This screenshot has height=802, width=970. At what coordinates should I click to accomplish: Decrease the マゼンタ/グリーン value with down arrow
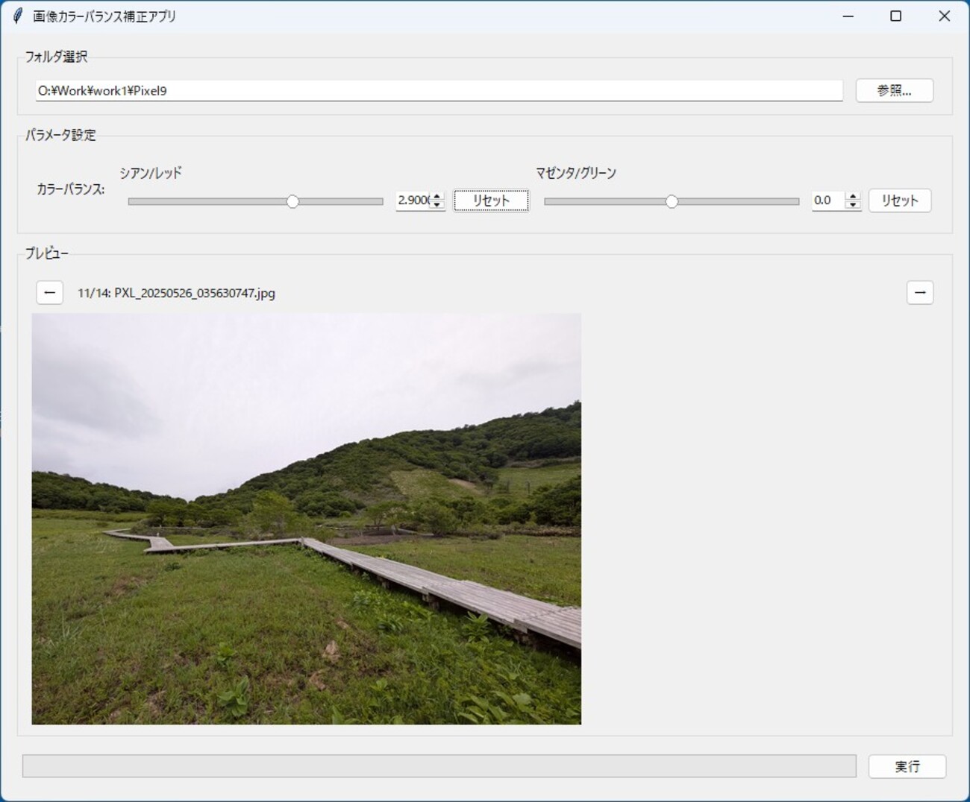853,205
